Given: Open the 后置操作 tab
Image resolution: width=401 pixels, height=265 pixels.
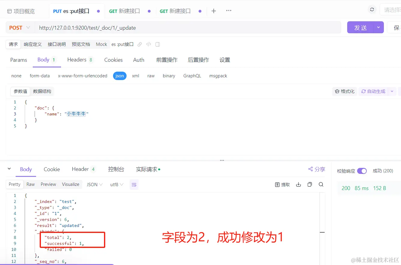Looking at the screenshot, I should (198, 60).
